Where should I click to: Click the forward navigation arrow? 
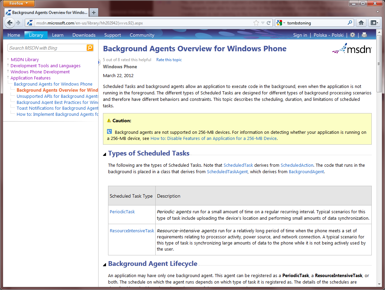point(18,23)
